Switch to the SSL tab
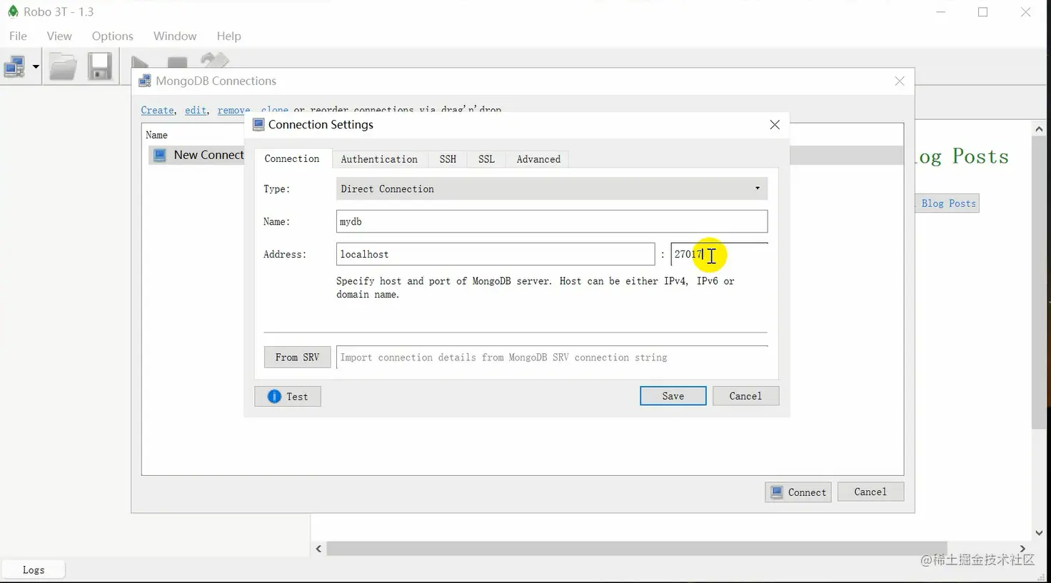Screen dimensions: 1051x583 486,159
